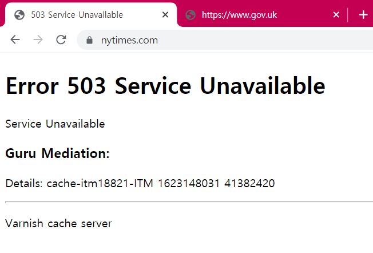Click the forward navigation arrow
This screenshot has height=253, width=373.
click(x=38, y=39)
